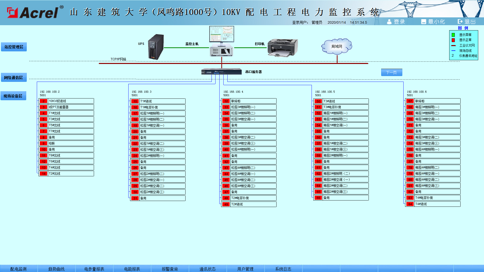Image resolution: width=484 pixels, height=272 pixels.
Task: Click the serial port server device
Action: tap(221, 72)
